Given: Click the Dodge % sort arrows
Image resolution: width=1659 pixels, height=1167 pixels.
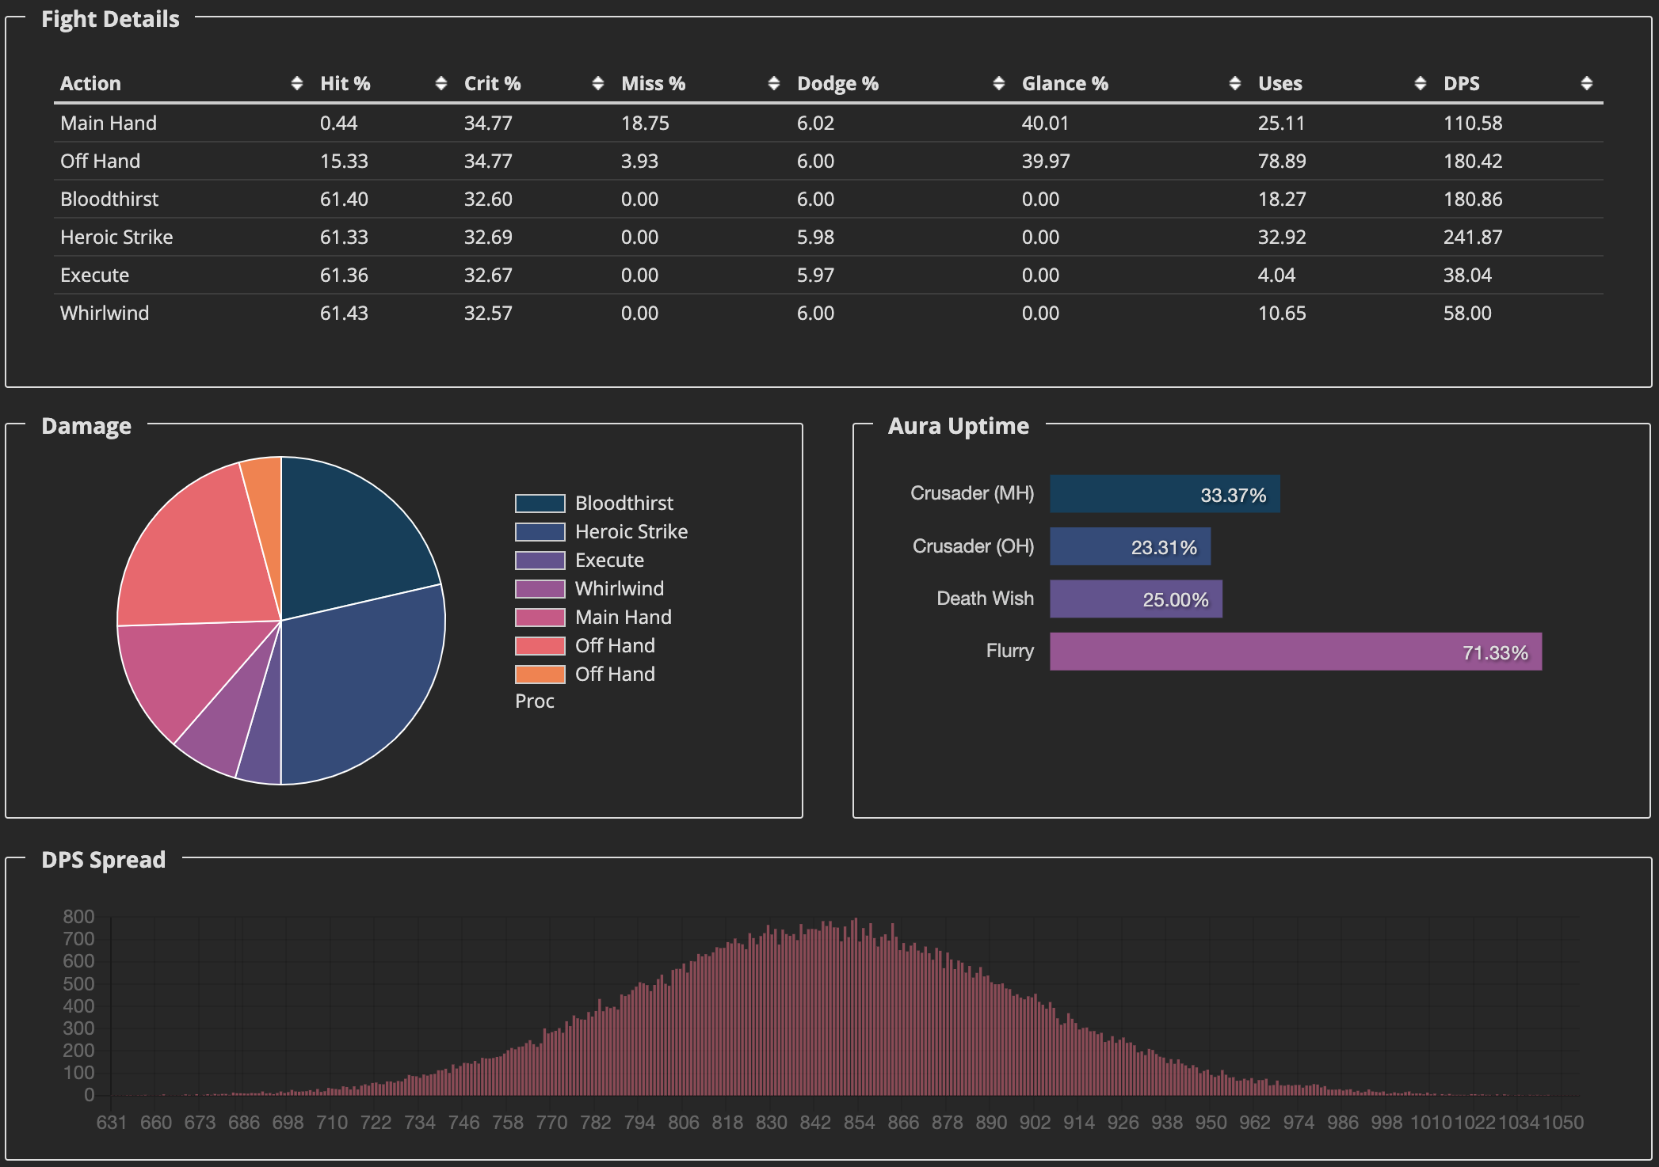Looking at the screenshot, I should (x=999, y=83).
